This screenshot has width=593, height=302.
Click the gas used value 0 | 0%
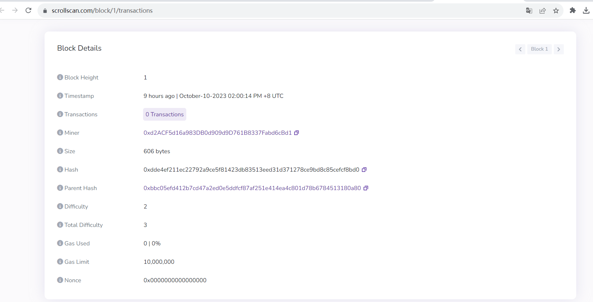[152, 243]
